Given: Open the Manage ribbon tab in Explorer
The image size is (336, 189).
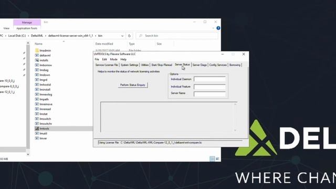Looking at the screenshot, I should pyautogui.click(x=27, y=22).
